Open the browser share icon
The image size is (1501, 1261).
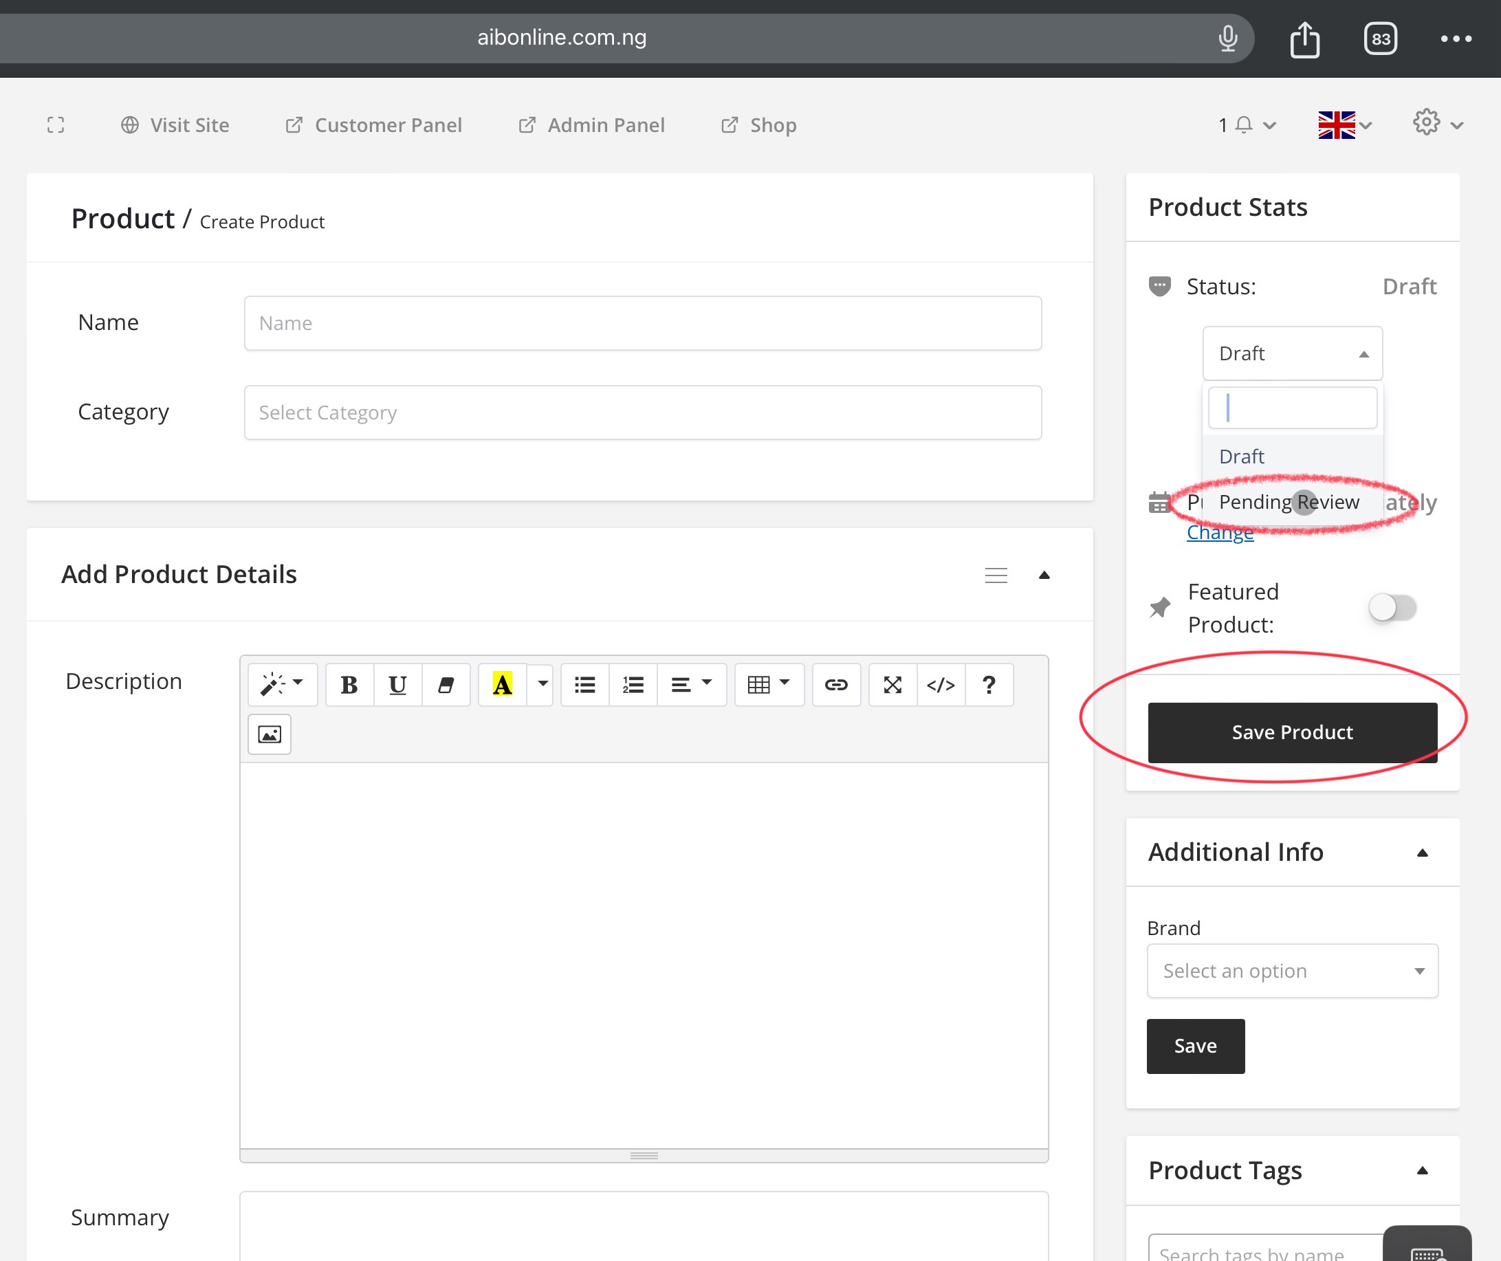1304,39
